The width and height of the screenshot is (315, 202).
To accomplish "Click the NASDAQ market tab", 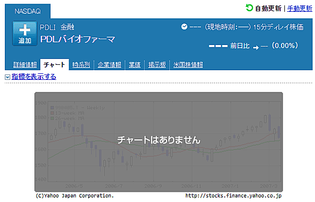I will pos(27,11).
